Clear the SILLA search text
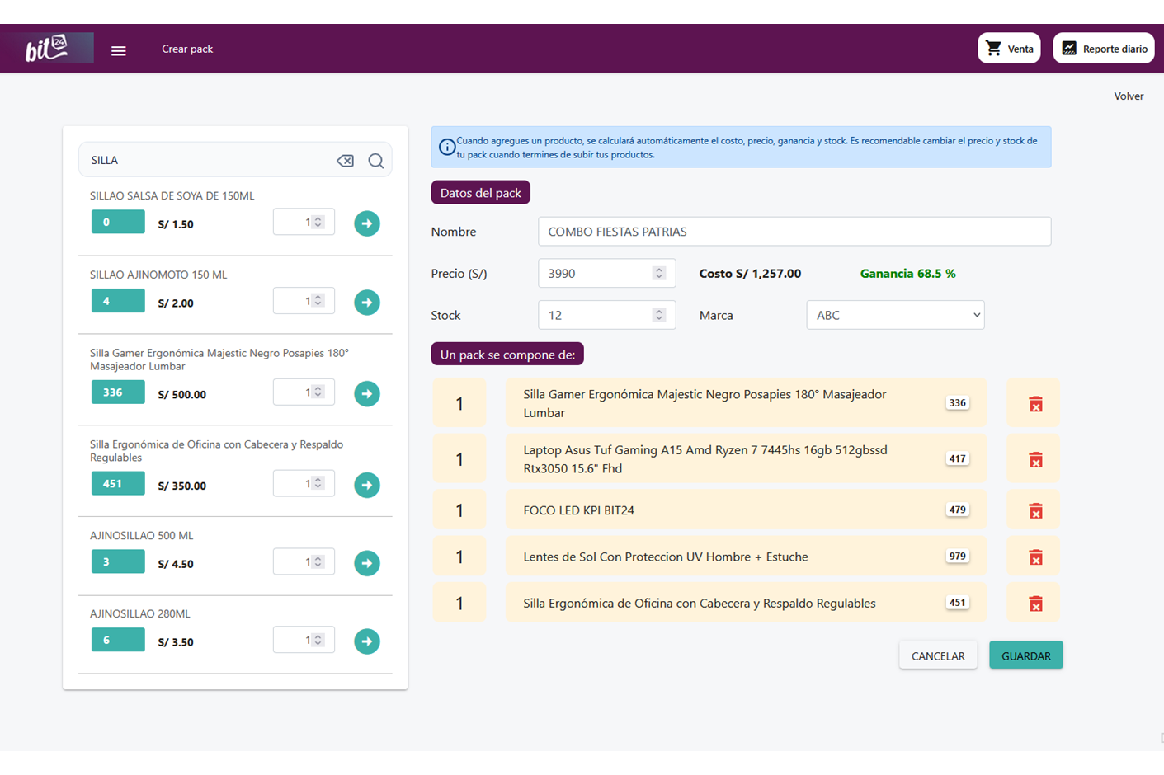Screen dimensions: 1164x775 345,161
